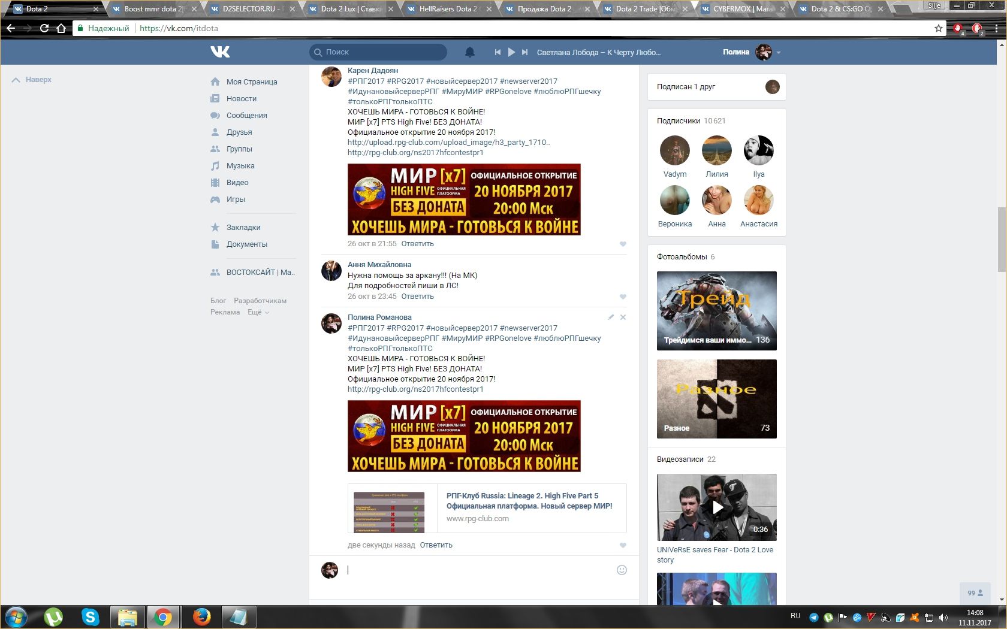This screenshot has width=1007, height=629.
Task: Open Карен Дадоян's profile name
Action: (x=373, y=71)
